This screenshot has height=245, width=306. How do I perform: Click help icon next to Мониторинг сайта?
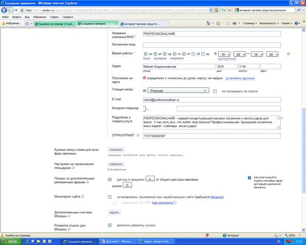click(x=83, y=196)
